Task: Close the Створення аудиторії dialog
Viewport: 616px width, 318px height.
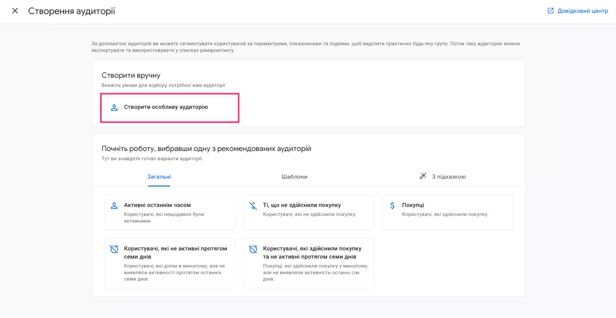Action: point(15,11)
